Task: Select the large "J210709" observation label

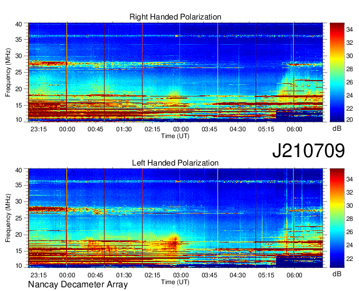Action: click(308, 151)
